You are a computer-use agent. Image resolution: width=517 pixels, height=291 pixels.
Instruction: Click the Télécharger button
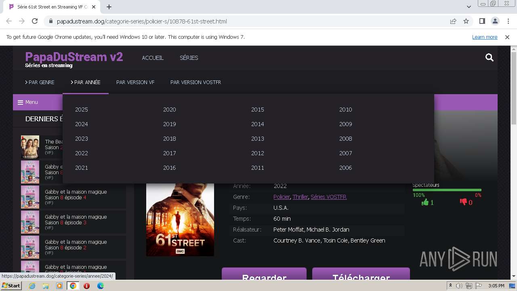click(x=361, y=274)
